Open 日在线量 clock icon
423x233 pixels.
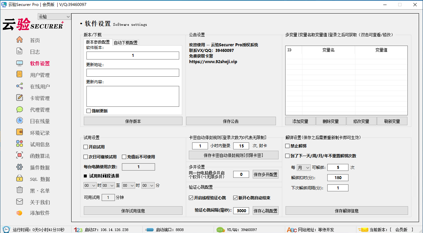20,121
